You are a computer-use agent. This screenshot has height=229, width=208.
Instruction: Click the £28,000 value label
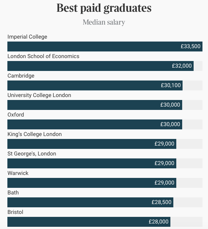pyautogui.click(x=159, y=222)
